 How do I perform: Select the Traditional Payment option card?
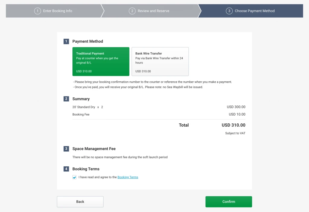pos(101,61)
